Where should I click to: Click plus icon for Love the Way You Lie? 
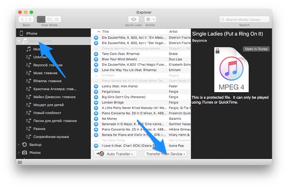click(96, 70)
